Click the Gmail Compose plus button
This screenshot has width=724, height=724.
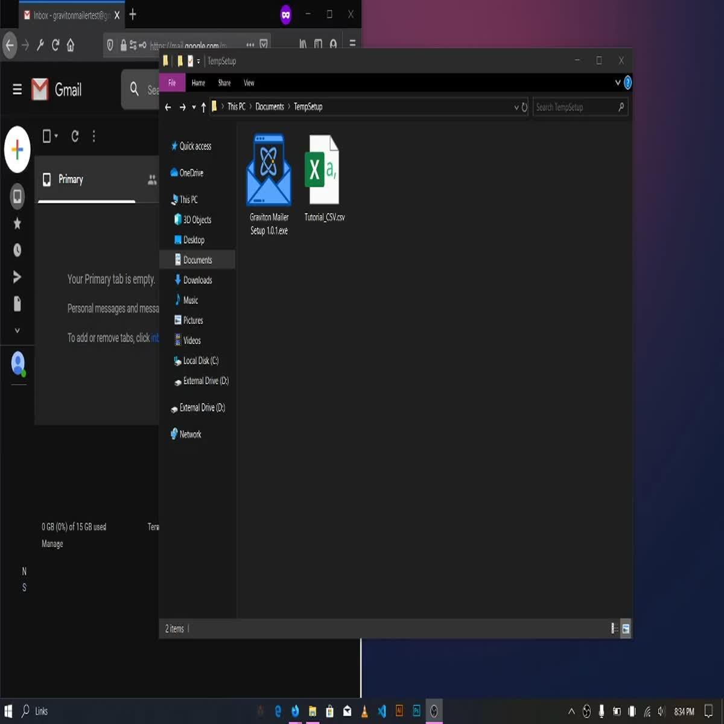[17, 149]
